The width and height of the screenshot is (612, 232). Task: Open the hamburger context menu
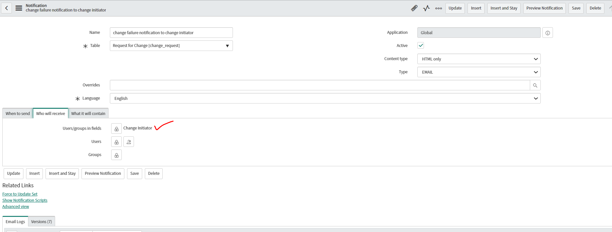click(19, 8)
